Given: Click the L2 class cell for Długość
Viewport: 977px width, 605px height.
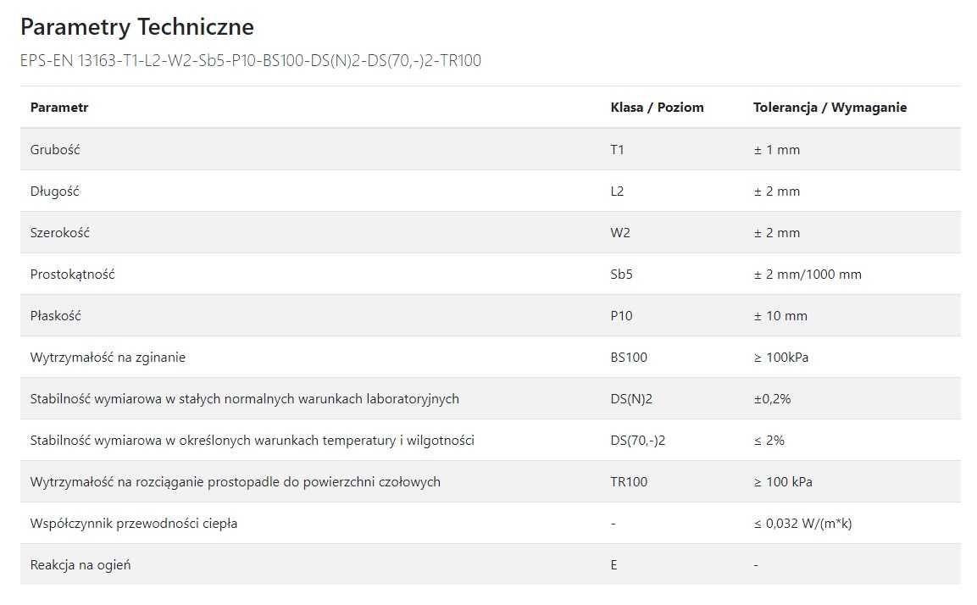Looking at the screenshot, I should tap(617, 191).
